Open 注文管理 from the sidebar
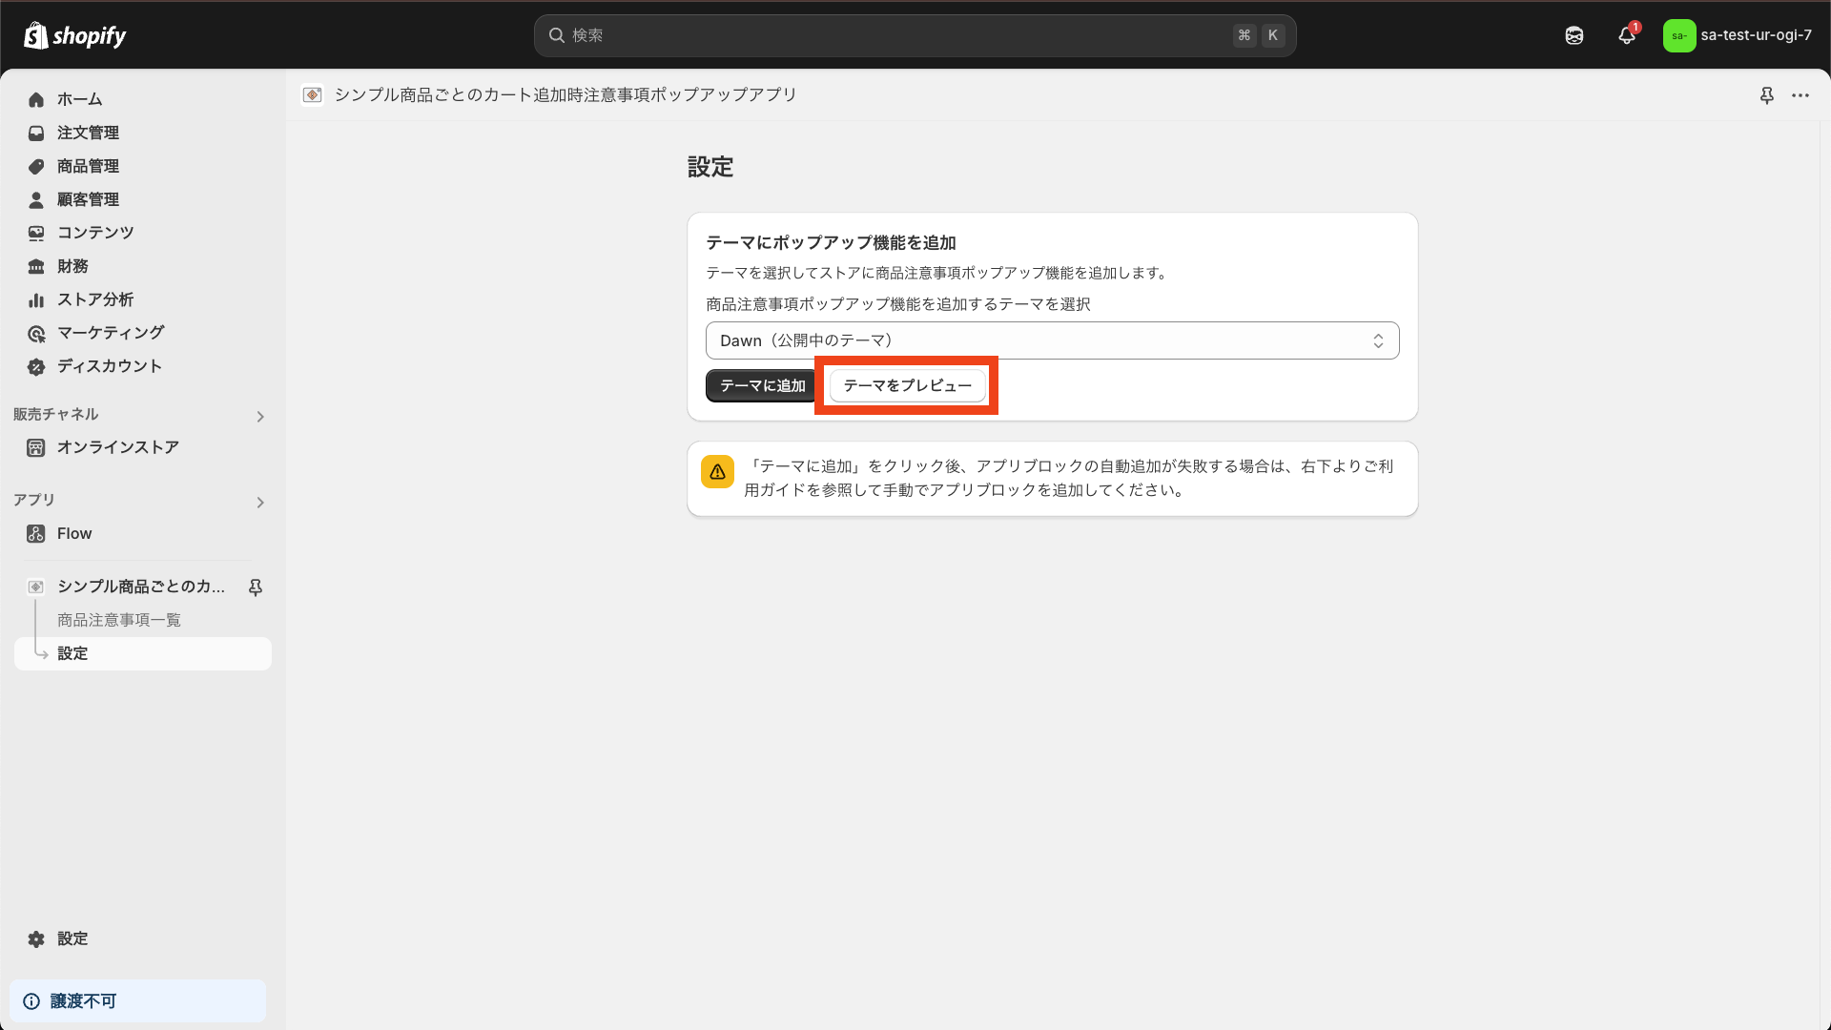Viewport: 1831px width, 1030px height. pos(88,133)
